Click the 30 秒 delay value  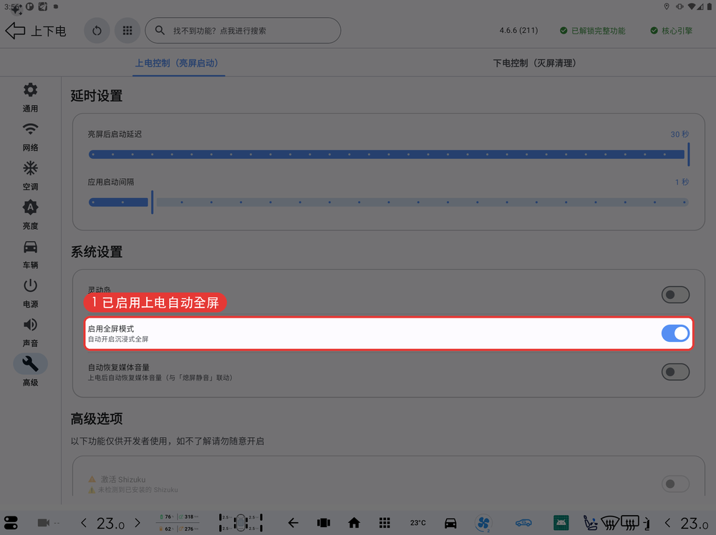pyautogui.click(x=679, y=134)
